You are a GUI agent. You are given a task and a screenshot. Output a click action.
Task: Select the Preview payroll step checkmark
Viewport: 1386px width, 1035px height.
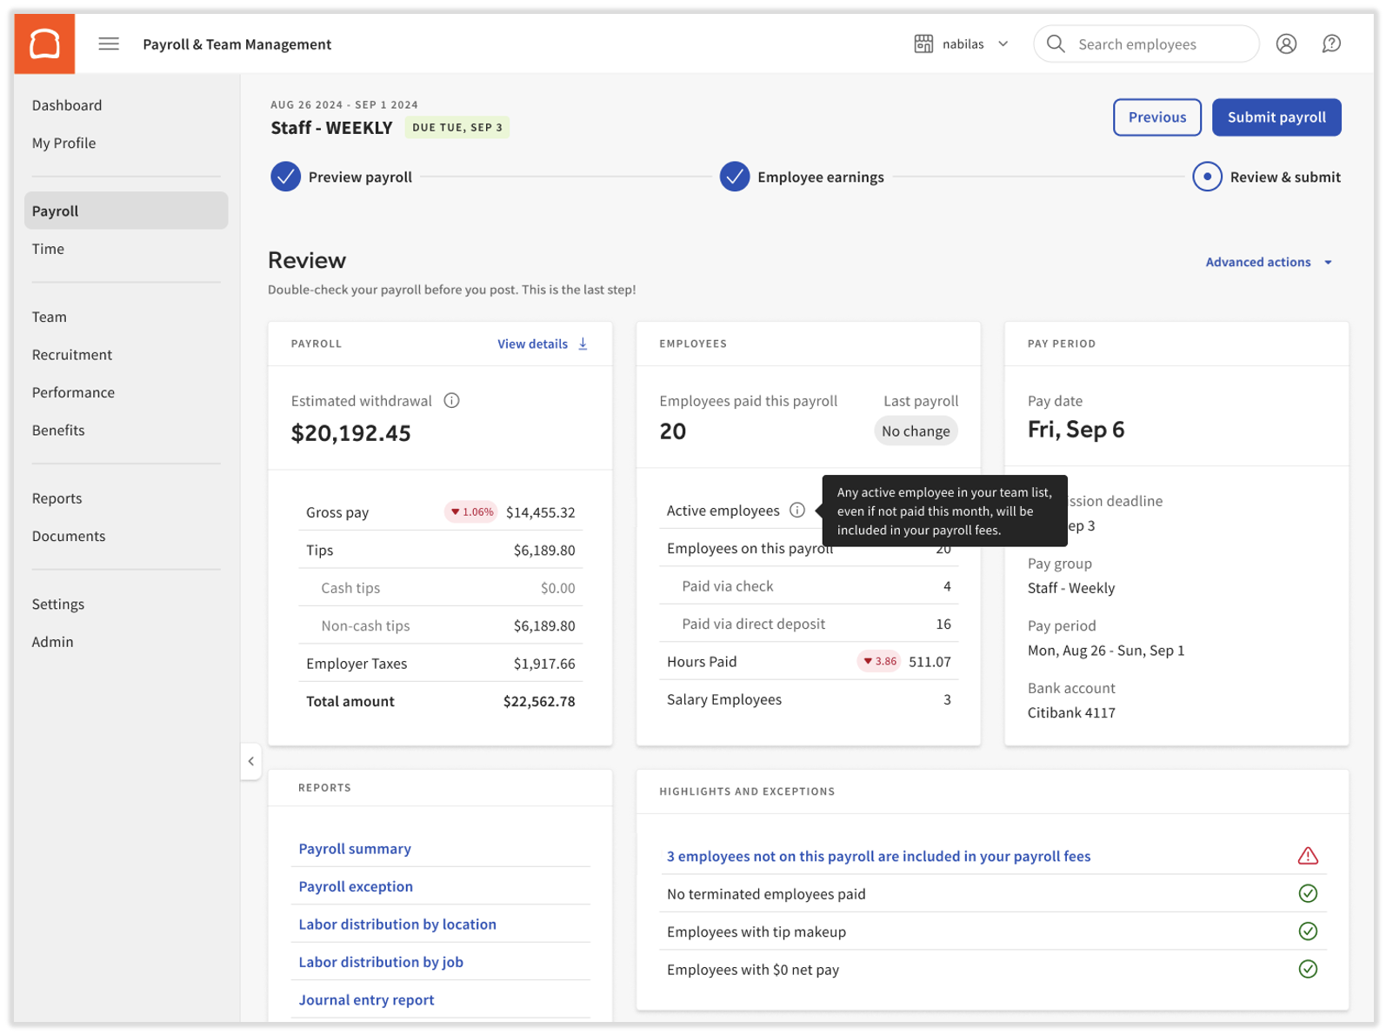tap(285, 177)
